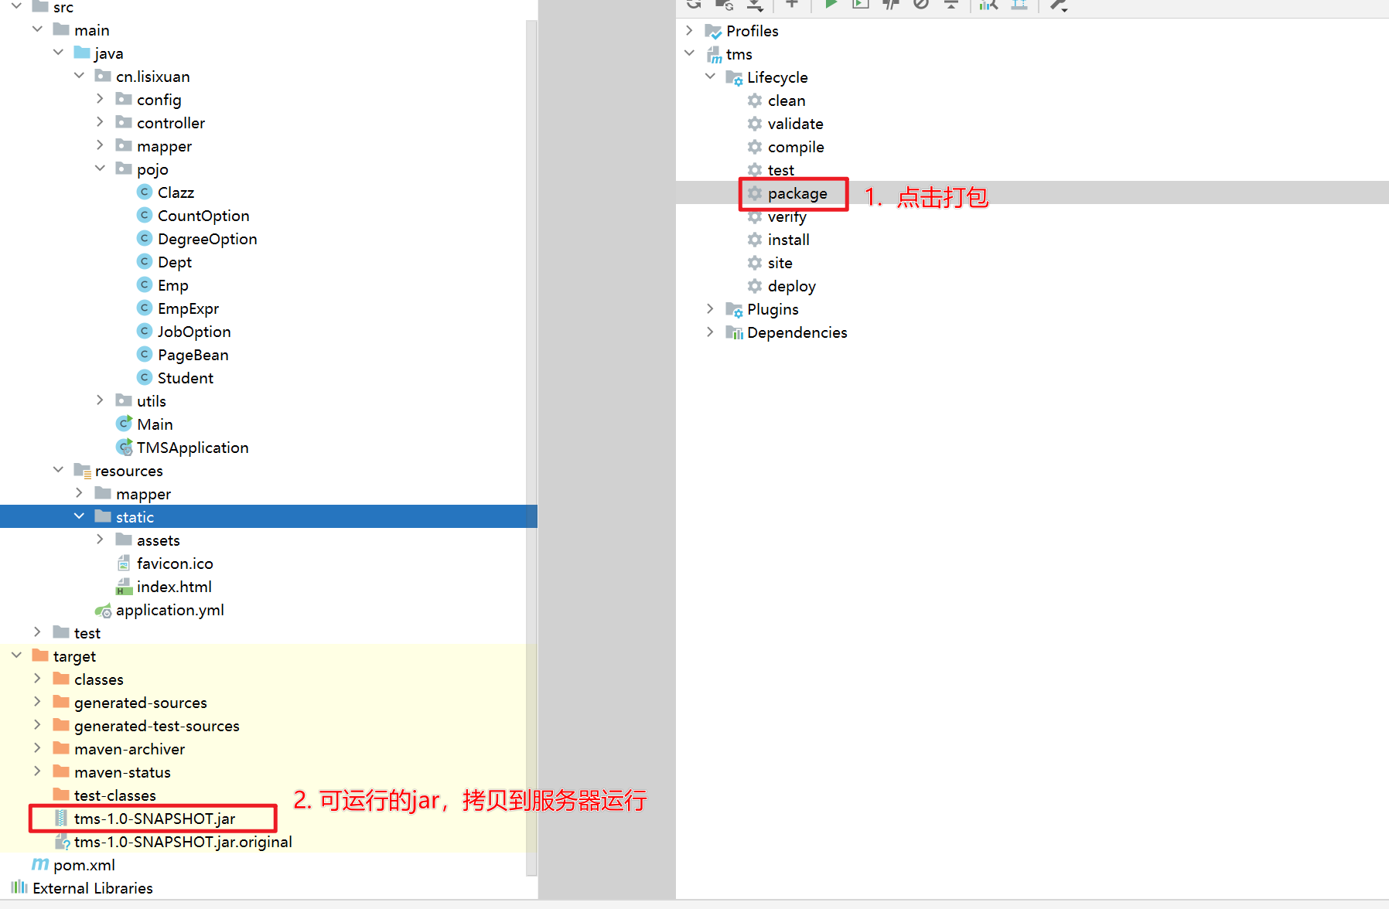This screenshot has width=1389, height=909.
Task: Select the package lifecycle goal
Action: [797, 193]
